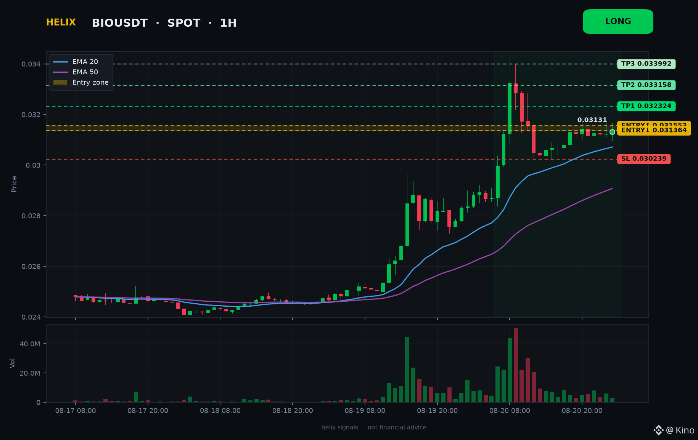The height and width of the screenshot is (440, 698).
Task: Click the 08-19 20:00 time axis label
Action: (437, 411)
